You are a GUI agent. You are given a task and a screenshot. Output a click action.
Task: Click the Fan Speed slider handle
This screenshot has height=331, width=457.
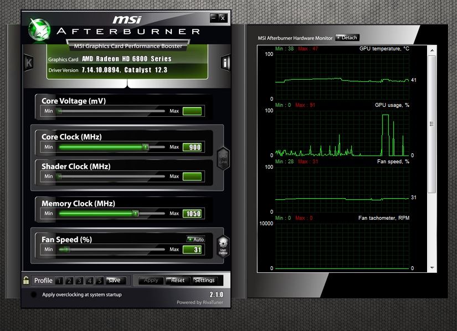coord(66,249)
